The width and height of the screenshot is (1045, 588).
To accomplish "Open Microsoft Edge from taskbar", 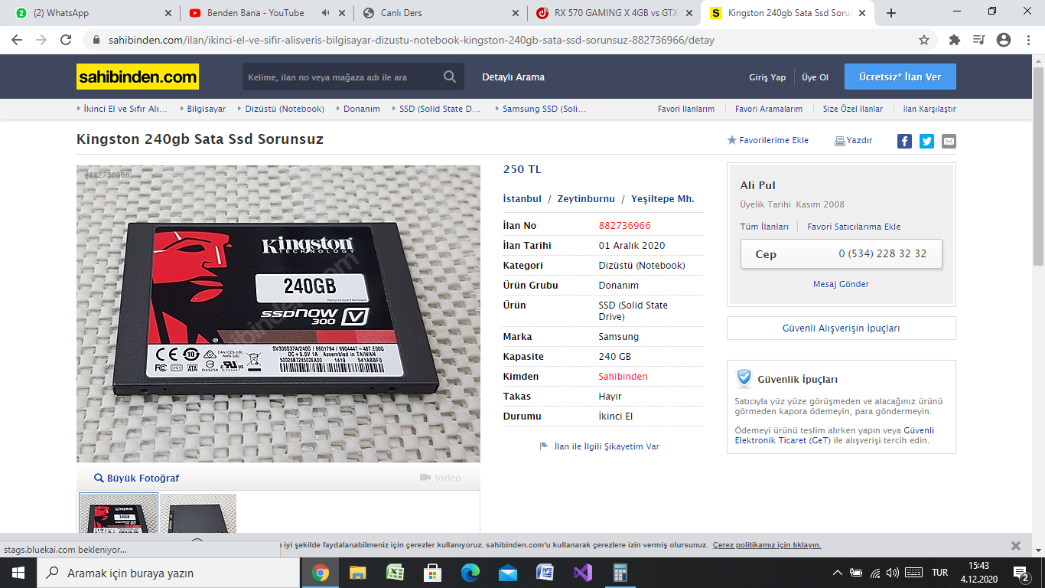I will pyautogui.click(x=470, y=573).
